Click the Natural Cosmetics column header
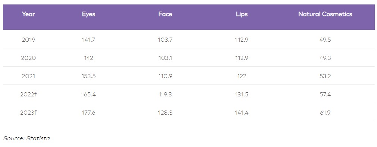This screenshot has width=377, height=147. [325, 14]
